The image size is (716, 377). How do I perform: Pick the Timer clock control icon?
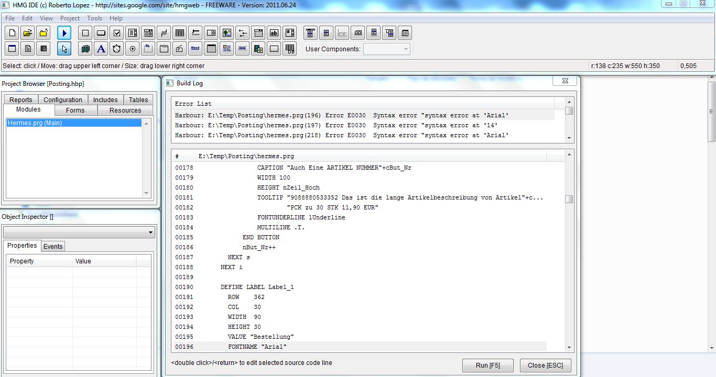tap(117, 49)
